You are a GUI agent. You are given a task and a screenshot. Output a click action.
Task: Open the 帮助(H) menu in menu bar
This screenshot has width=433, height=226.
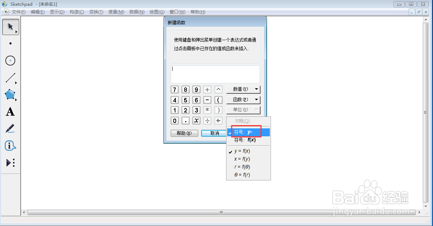[198, 12]
